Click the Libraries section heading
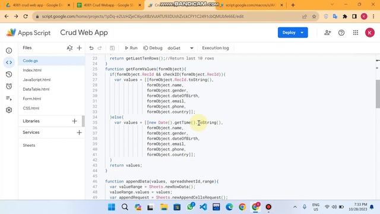This screenshot has height=214, width=380. click(x=31, y=121)
